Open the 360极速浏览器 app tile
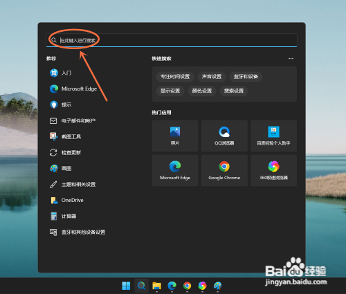The image size is (346, 294). coord(273,170)
